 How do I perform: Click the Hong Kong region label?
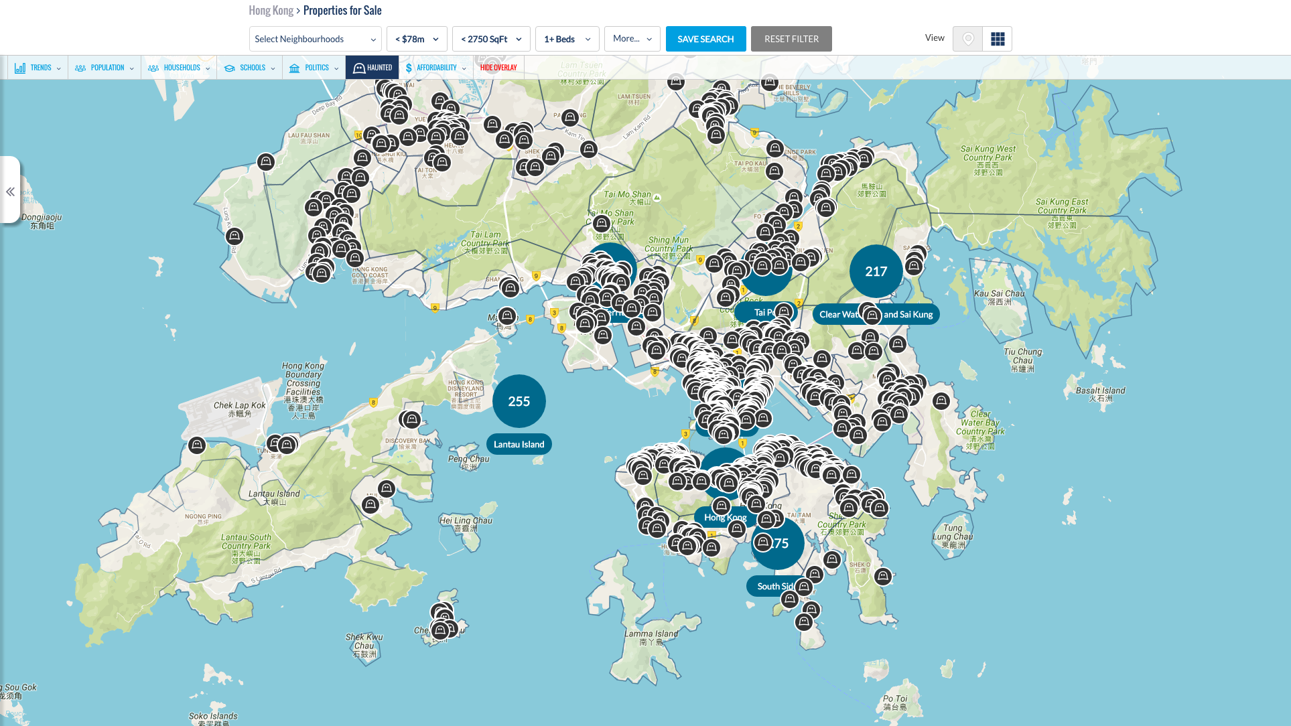point(726,517)
